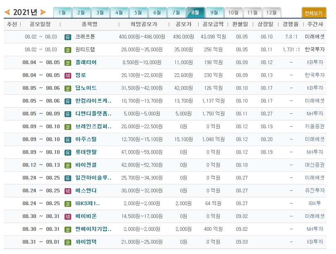
Task: Click market badge icon beside 에이비온
Action: click(x=68, y=217)
